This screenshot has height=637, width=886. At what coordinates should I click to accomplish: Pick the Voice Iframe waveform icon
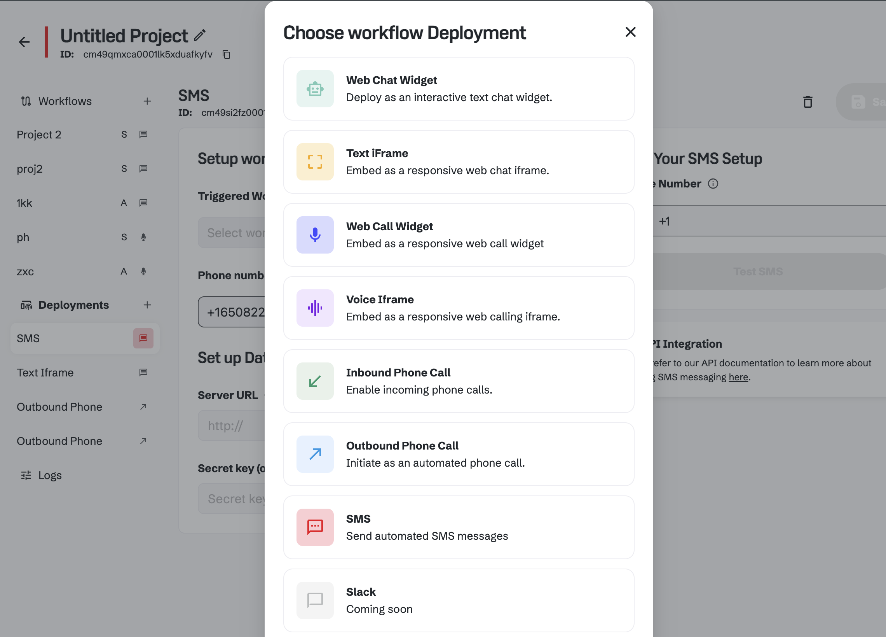315,308
